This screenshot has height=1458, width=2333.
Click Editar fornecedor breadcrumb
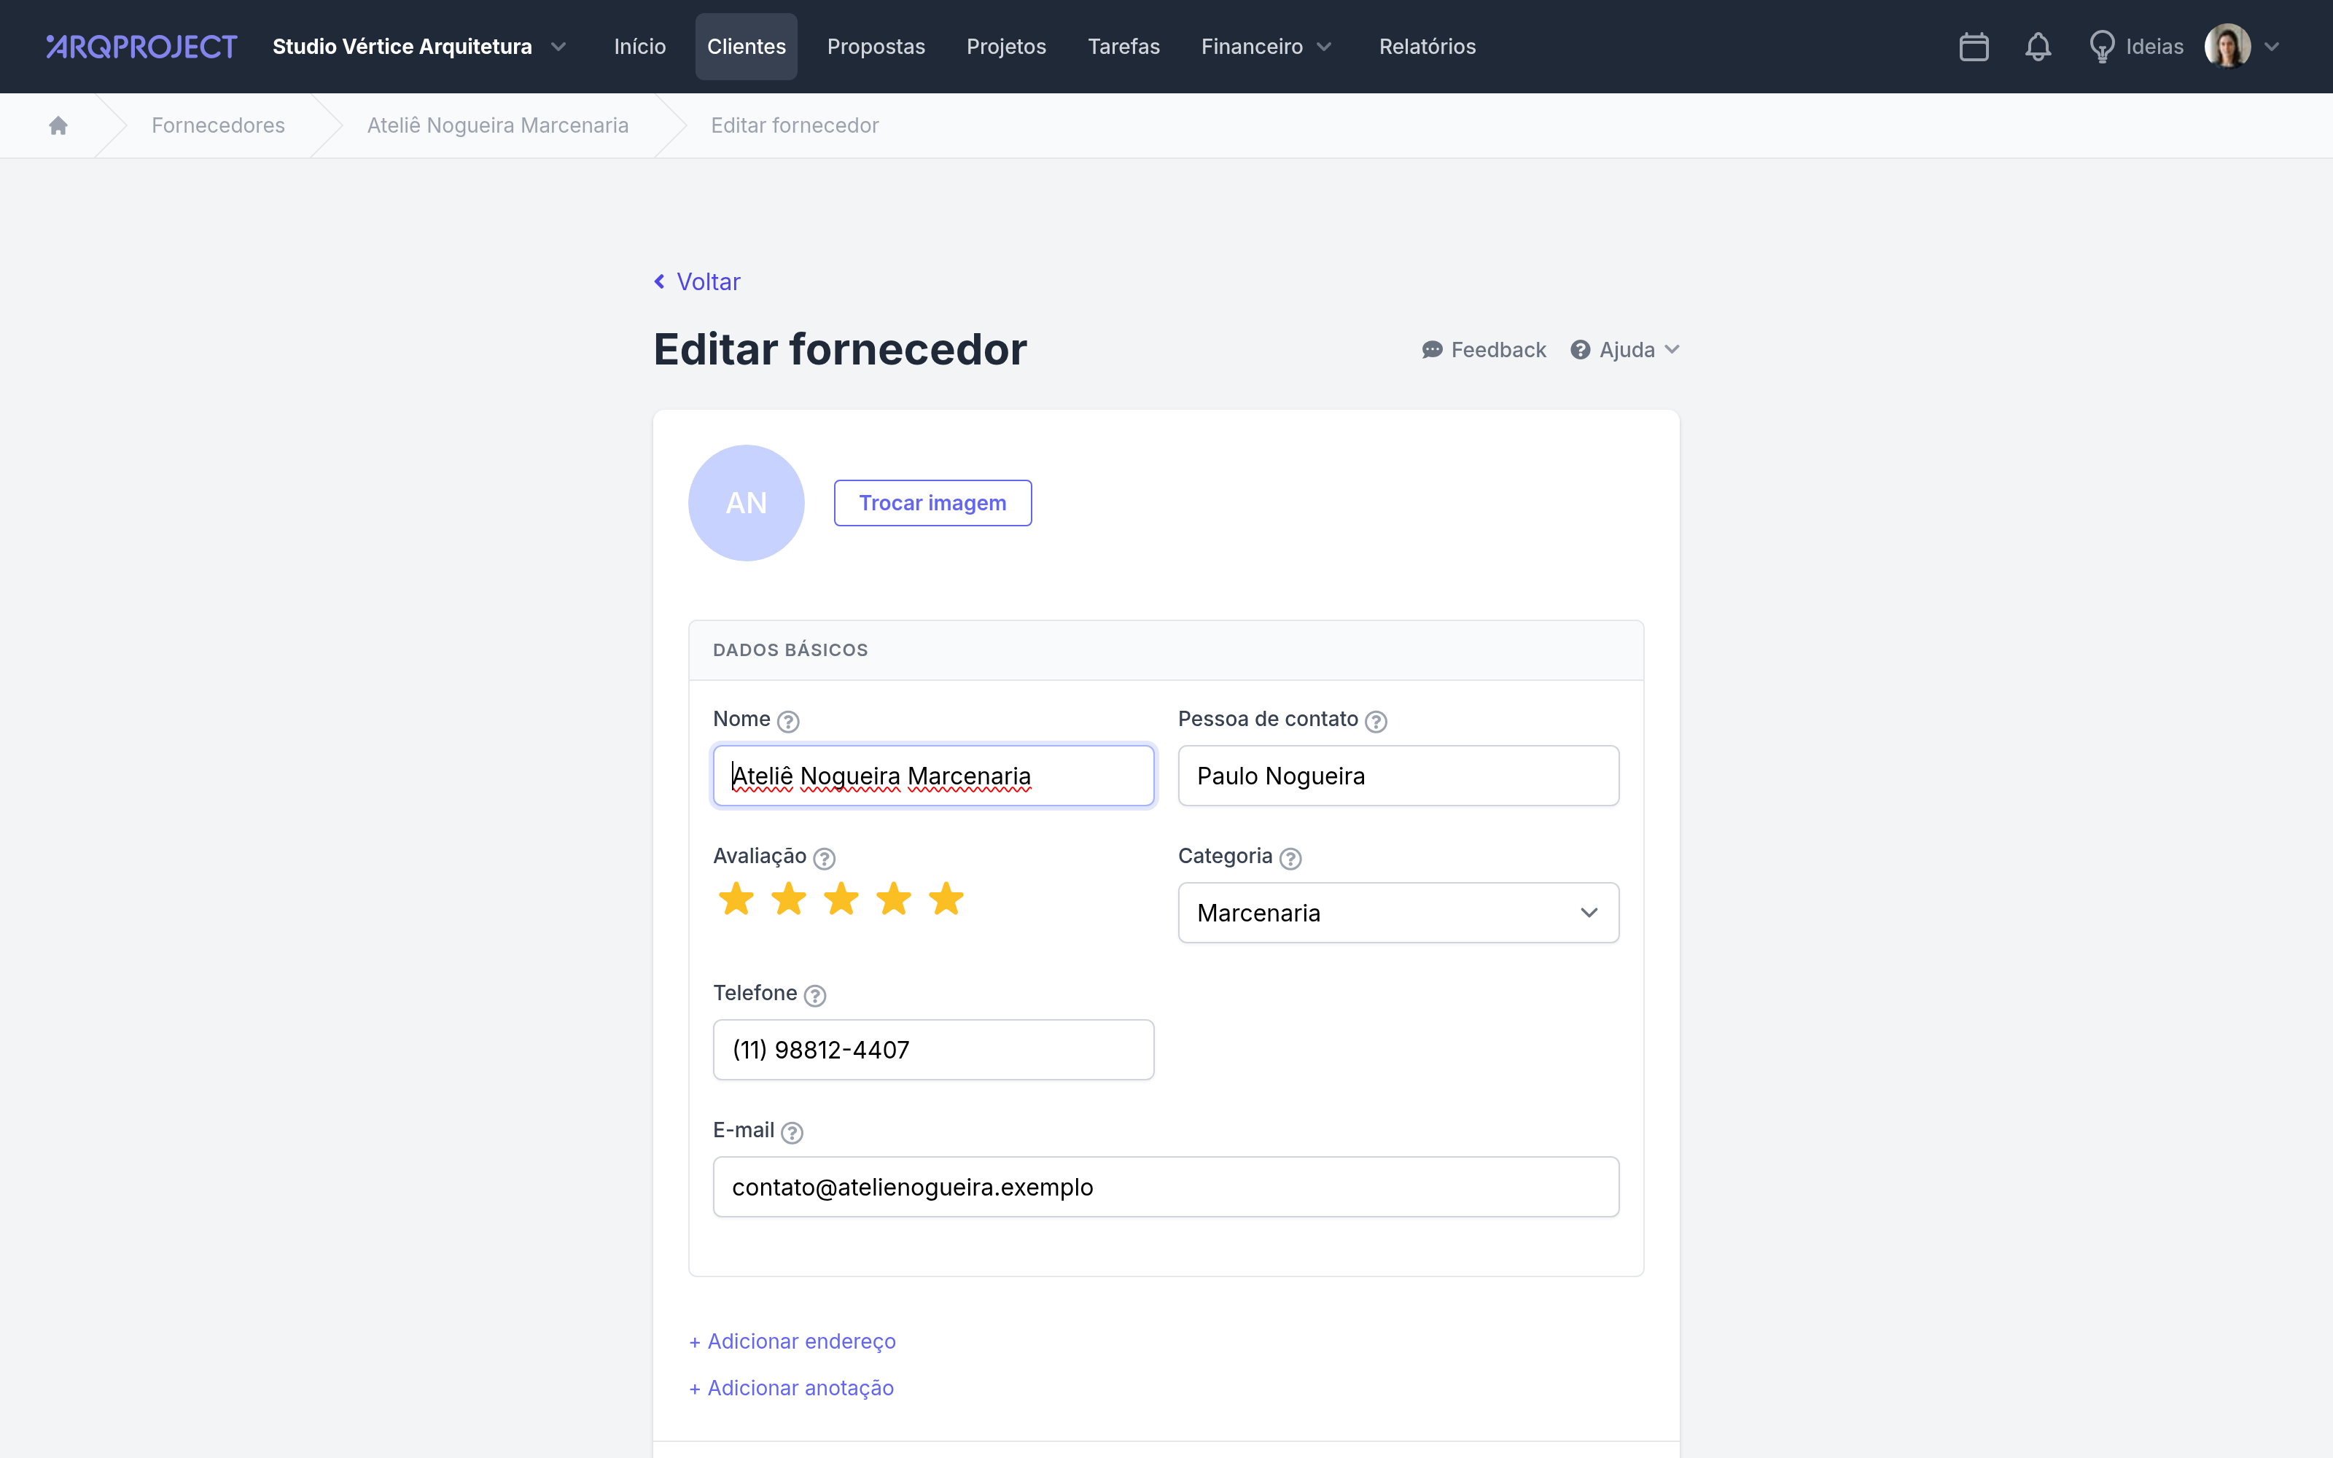[x=795, y=125]
